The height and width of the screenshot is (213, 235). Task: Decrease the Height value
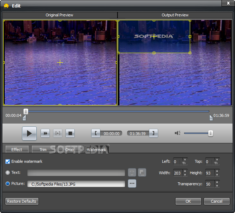[x=217, y=175]
